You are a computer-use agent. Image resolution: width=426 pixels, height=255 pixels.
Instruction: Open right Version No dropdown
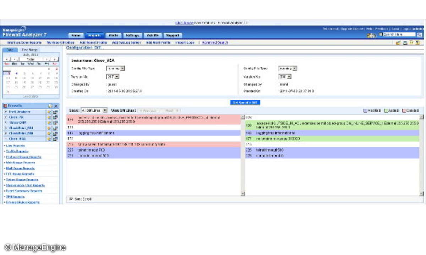point(285,76)
